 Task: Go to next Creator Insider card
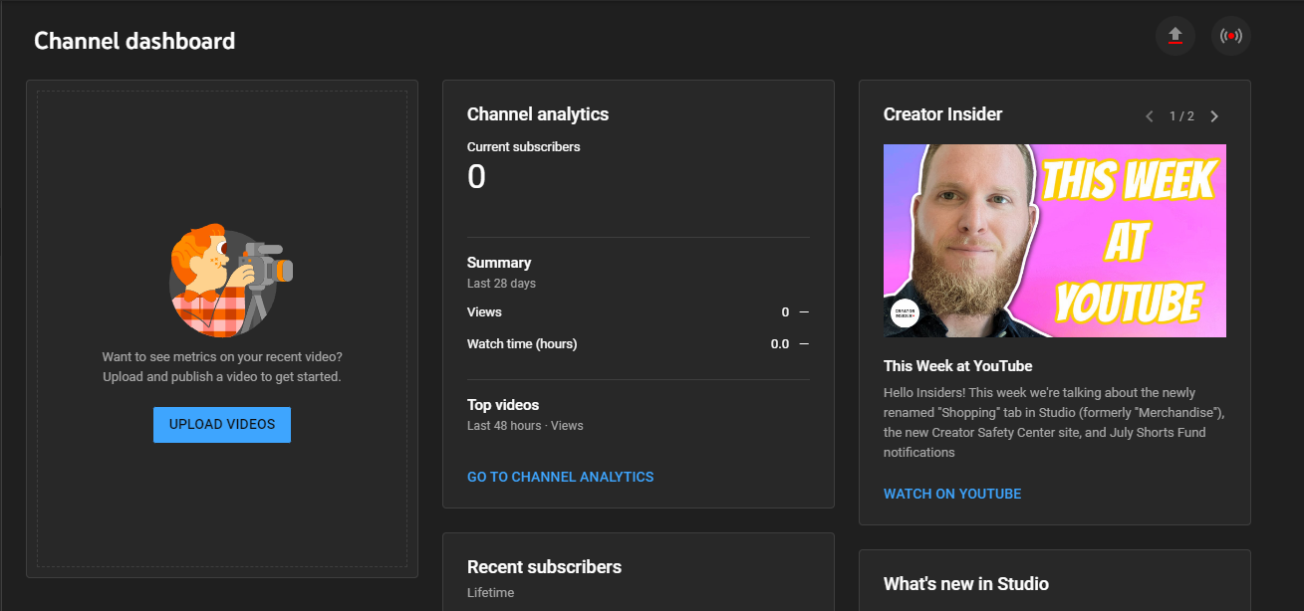pyautogui.click(x=1214, y=116)
